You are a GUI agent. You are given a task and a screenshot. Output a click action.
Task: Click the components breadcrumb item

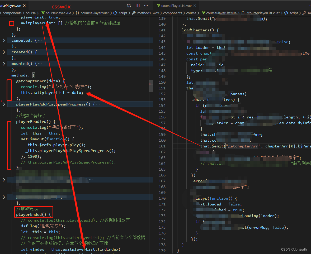[12, 13]
